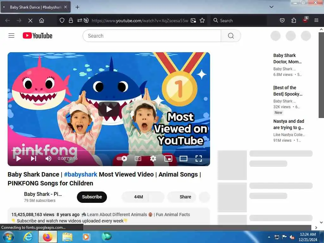Open the uBlock Origin extension icon

(305, 20)
